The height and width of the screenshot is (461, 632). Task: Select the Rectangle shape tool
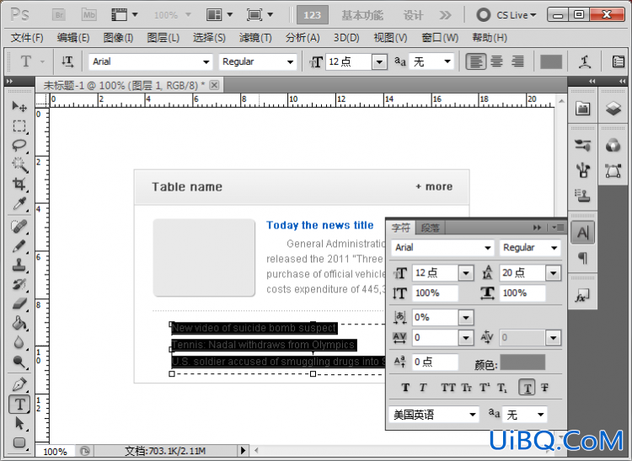click(19, 442)
